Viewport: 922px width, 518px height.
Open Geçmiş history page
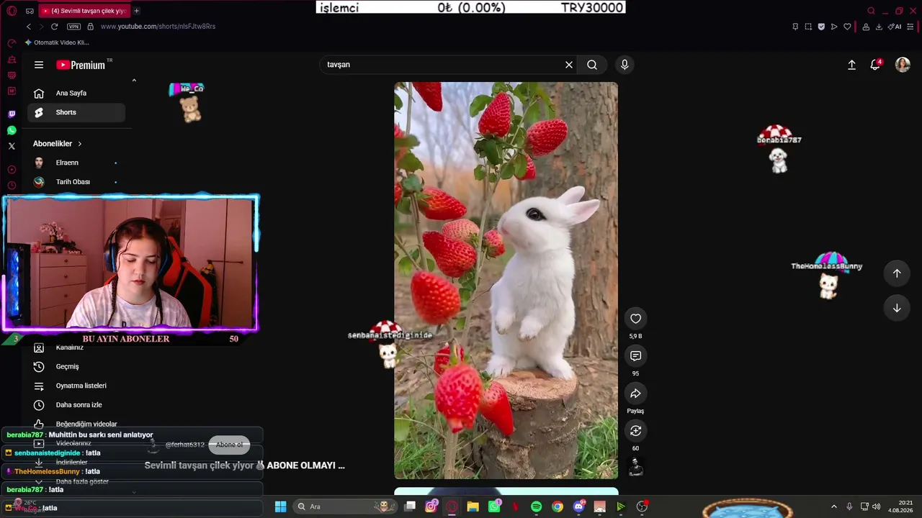tap(76, 366)
